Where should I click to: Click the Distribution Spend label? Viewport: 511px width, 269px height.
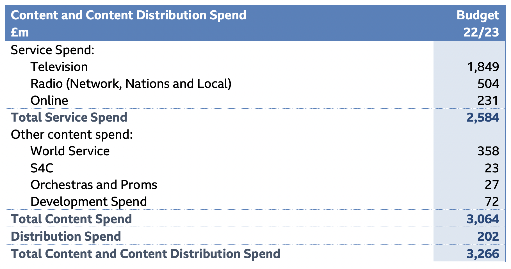tap(66, 237)
